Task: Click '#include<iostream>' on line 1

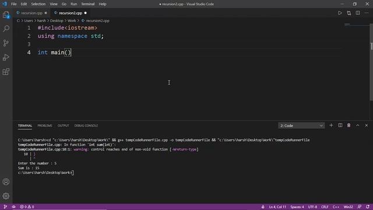Action: click(68, 28)
